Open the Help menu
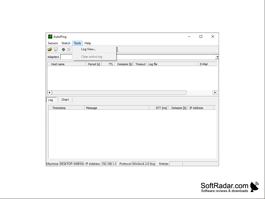This screenshot has height=199, width=265. pos(88,43)
